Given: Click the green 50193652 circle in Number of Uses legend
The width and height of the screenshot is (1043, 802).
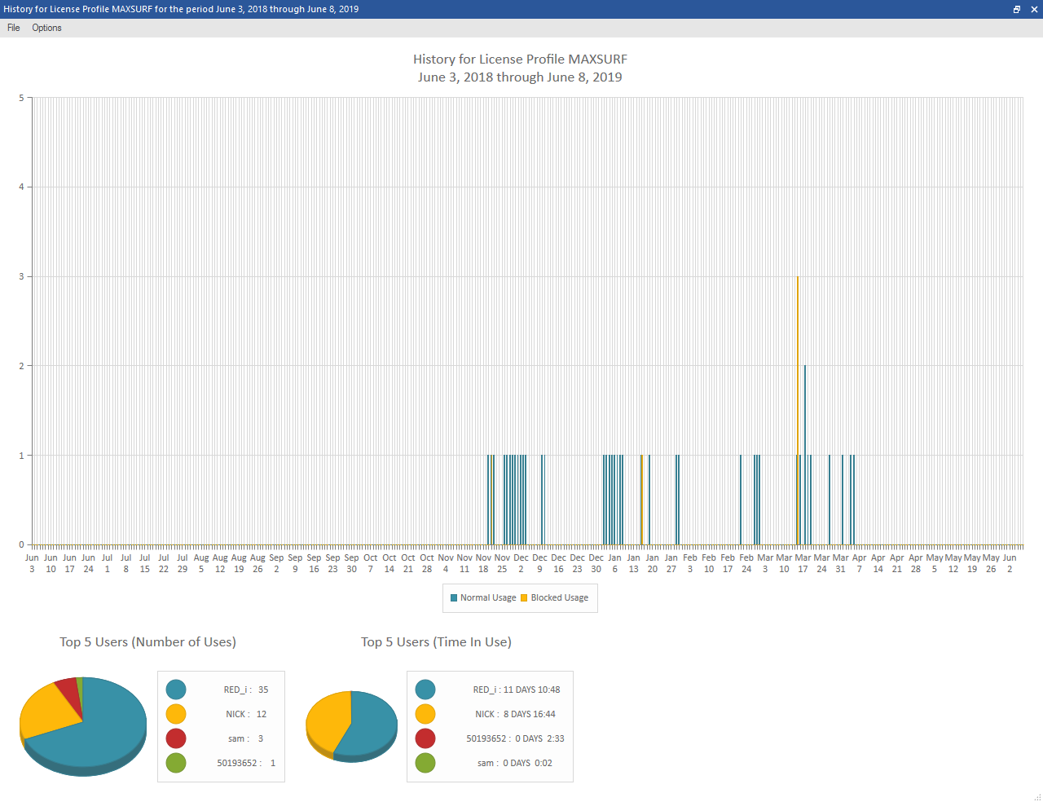Looking at the screenshot, I should tap(176, 763).
